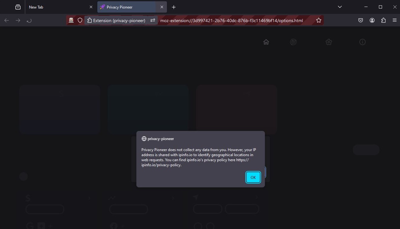
Task: Click the remote control robot icon in address bar
Action: pos(71,21)
